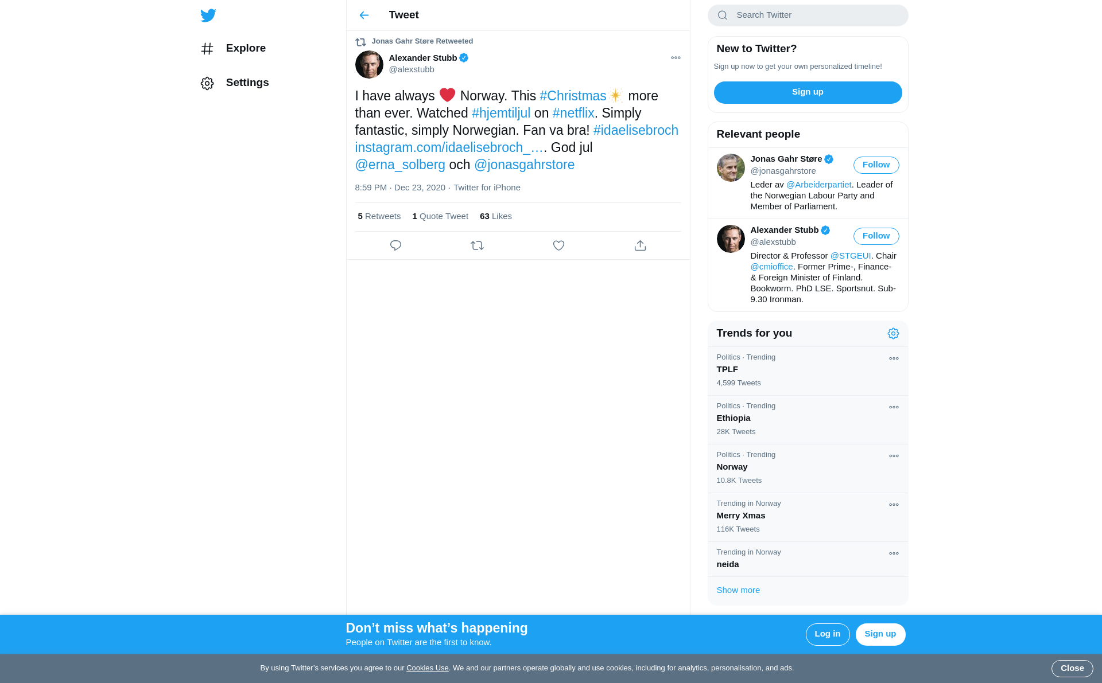Click Log in on the bottom banner
This screenshot has width=1102, height=683.
[x=827, y=634]
